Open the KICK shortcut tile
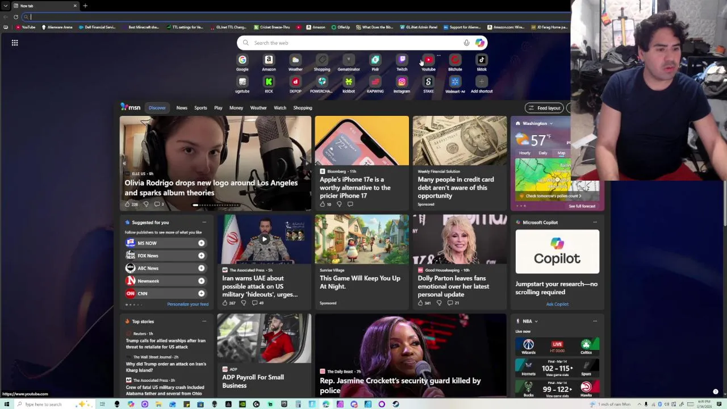This screenshot has width=727, height=409. coord(269,85)
